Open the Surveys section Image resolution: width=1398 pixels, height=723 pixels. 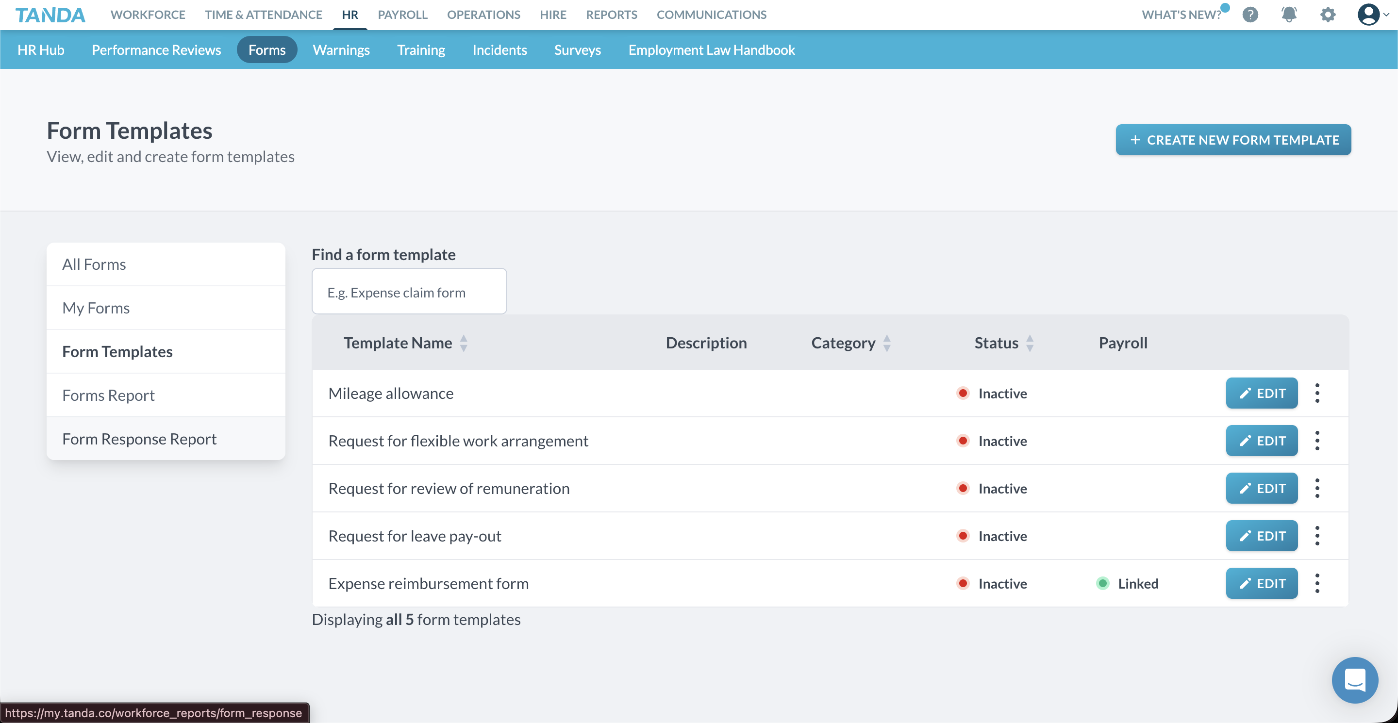click(x=577, y=49)
